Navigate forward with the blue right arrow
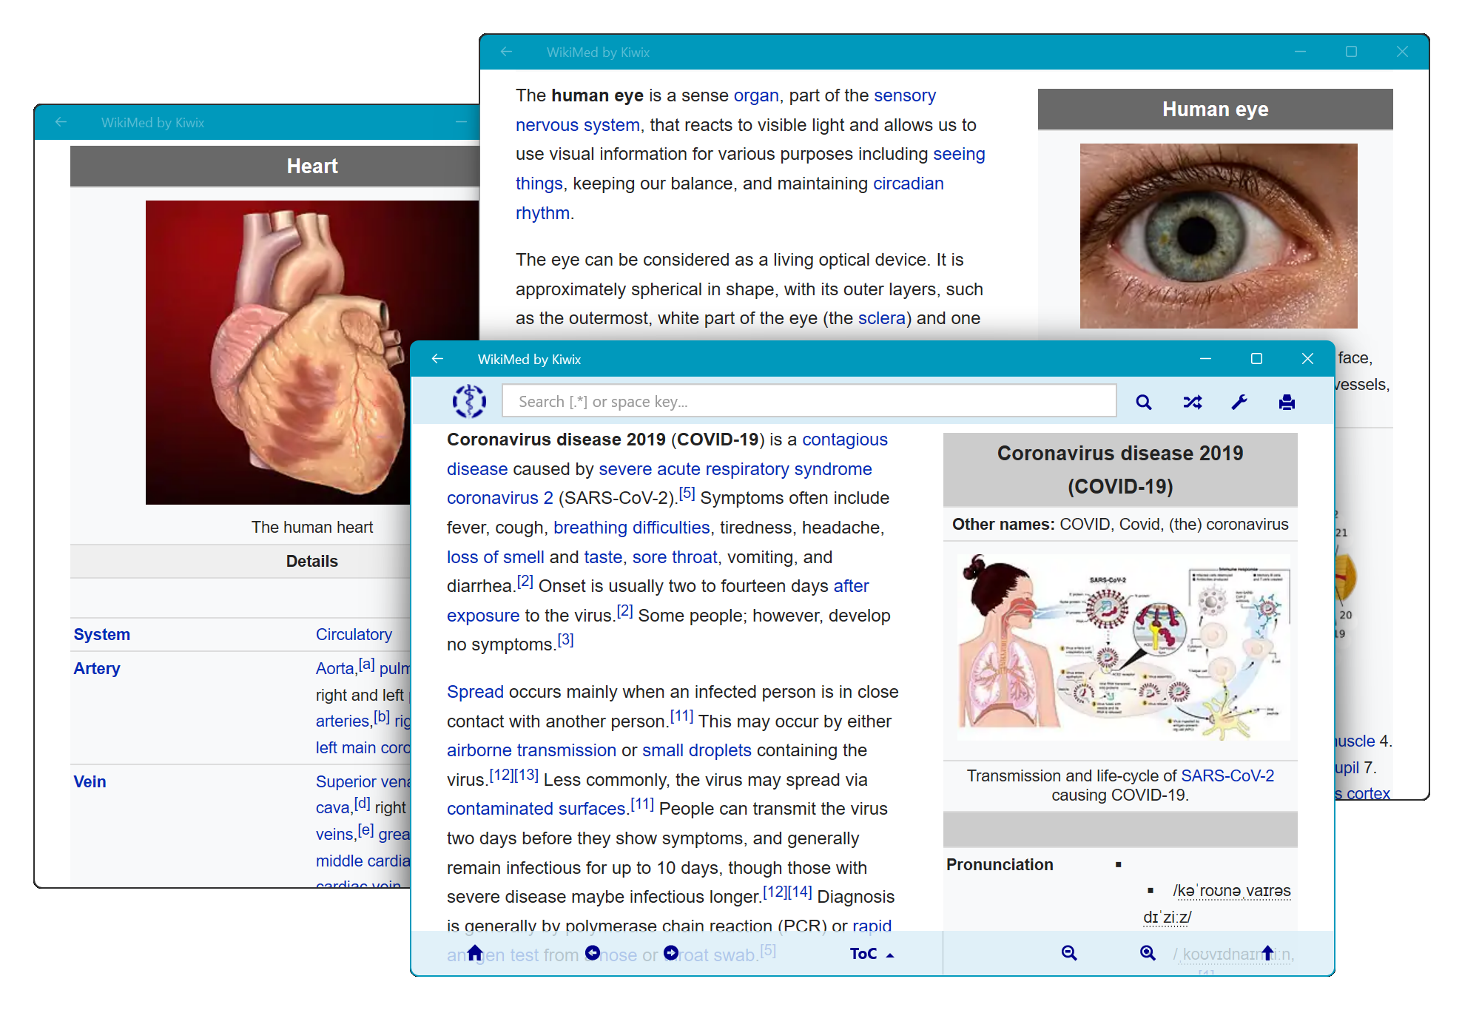Viewport: 1462px width, 1013px height. point(670,953)
